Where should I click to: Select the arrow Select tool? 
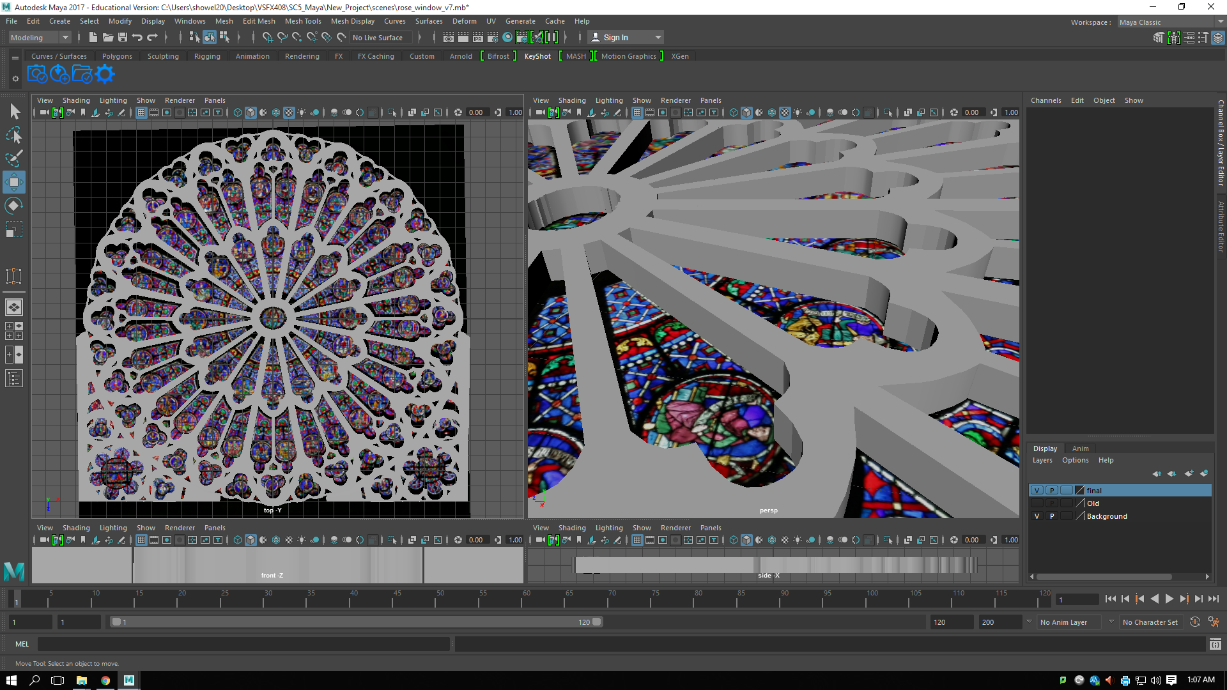tap(14, 112)
